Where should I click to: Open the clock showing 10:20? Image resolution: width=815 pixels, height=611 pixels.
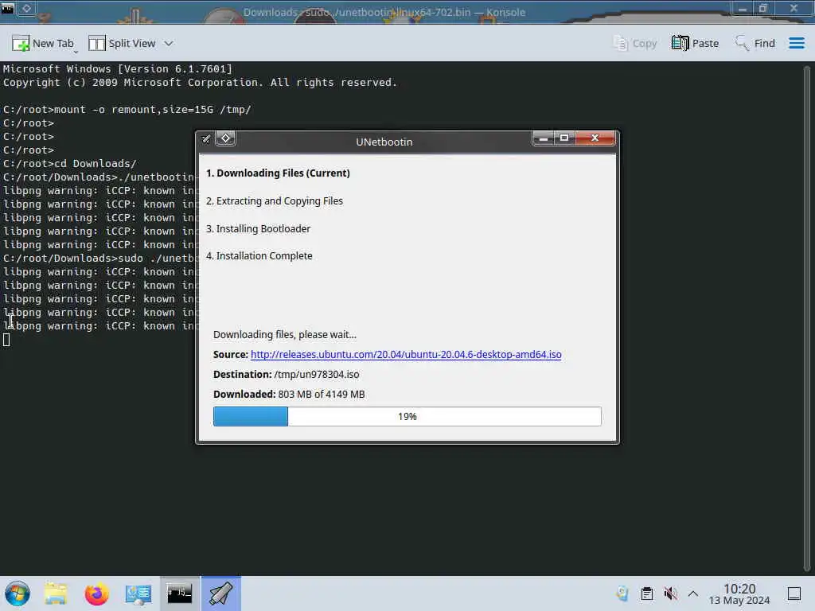coord(739,593)
